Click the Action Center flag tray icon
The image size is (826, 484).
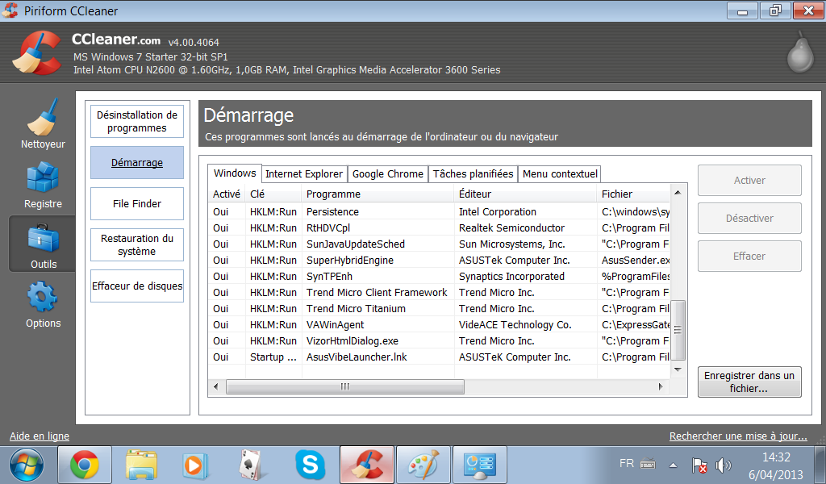click(x=699, y=465)
